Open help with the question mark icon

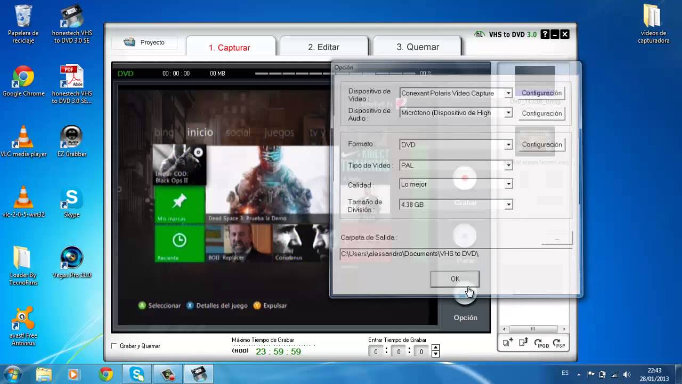[545, 34]
